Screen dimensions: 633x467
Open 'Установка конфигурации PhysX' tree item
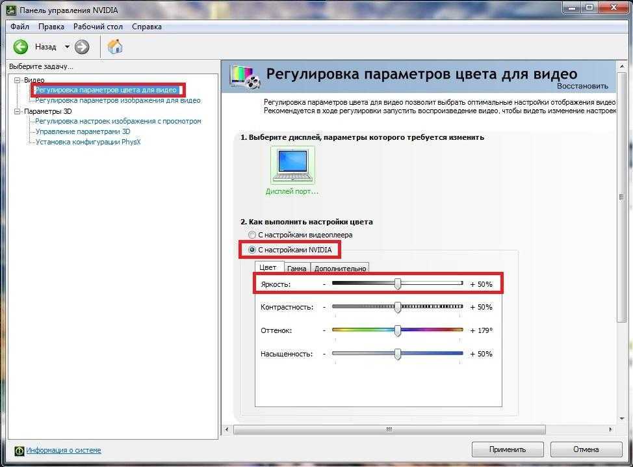click(88, 142)
